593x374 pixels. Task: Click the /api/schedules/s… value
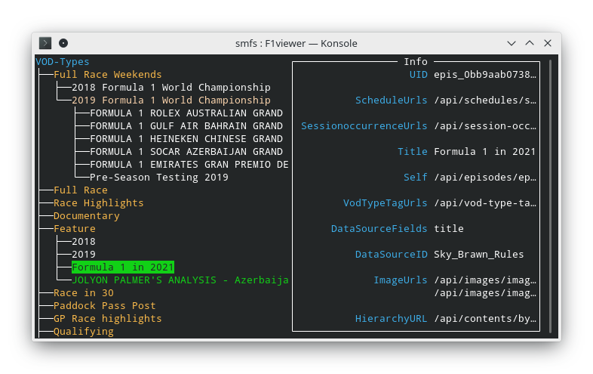485,100
